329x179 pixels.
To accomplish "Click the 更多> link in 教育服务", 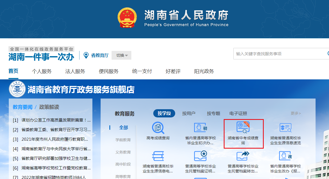I will (296, 113).
